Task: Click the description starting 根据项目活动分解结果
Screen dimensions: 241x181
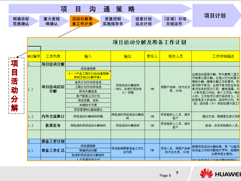Action: point(216,150)
